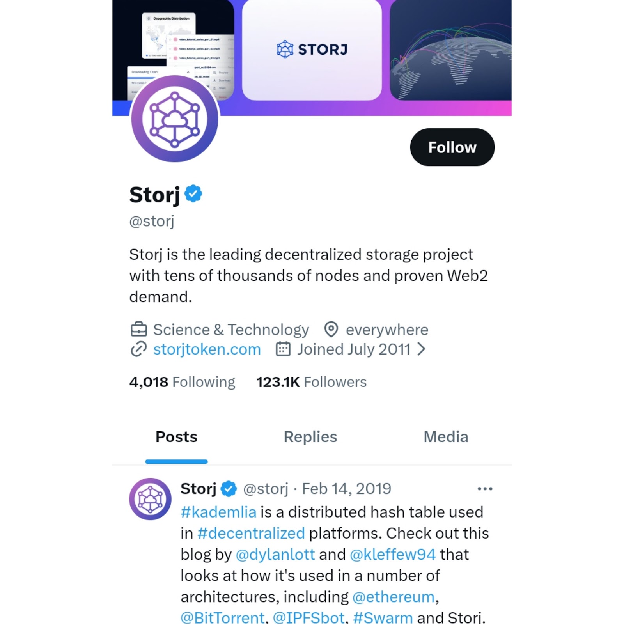
Task: View the 4,018 Following list
Action: [x=182, y=382]
